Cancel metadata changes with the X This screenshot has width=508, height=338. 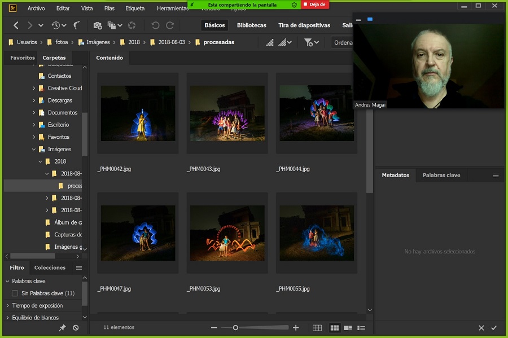[x=481, y=328]
